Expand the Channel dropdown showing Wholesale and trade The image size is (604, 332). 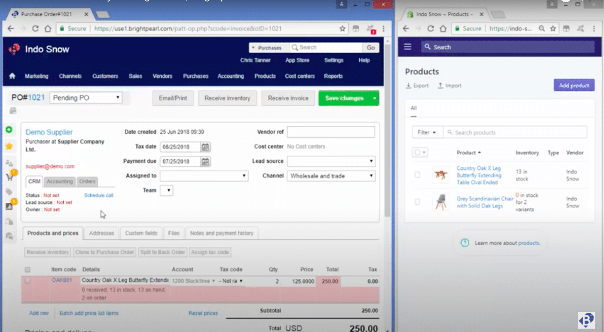pos(331,176)
